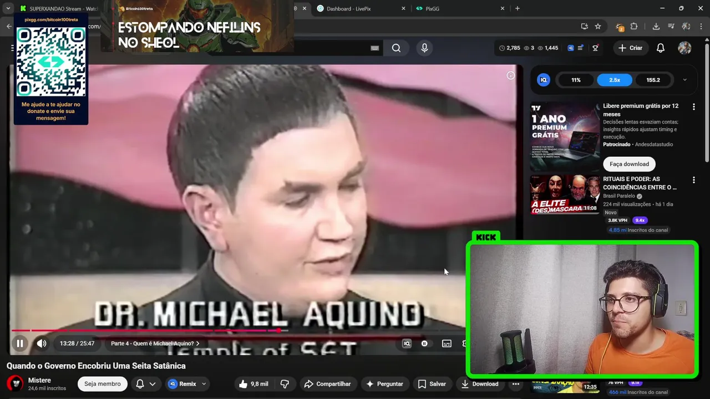
Task: Click the Criar button
Action: [x=630, y=48]
